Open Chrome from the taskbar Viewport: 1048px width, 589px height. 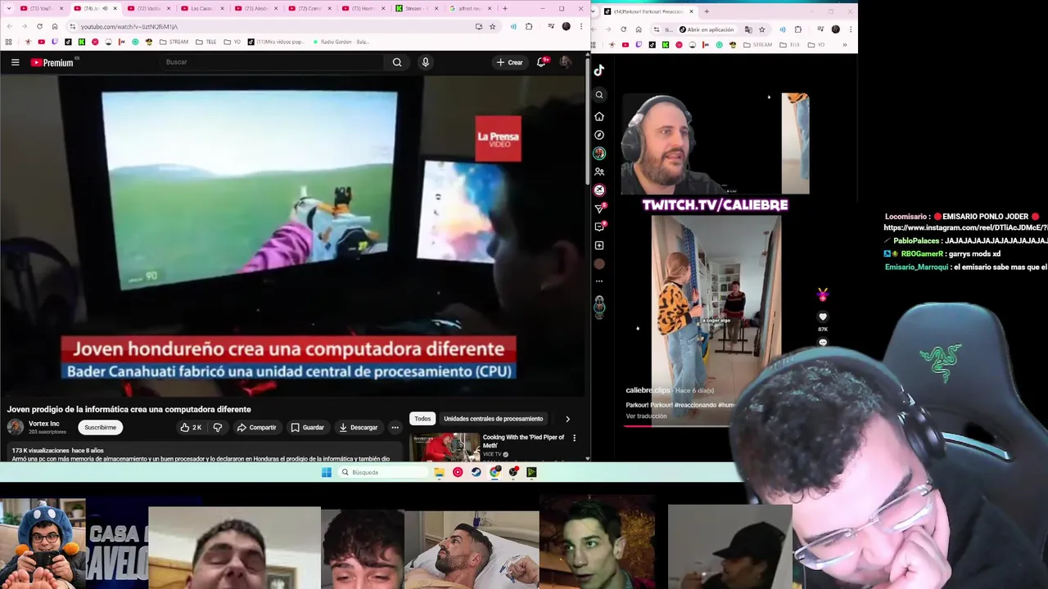tap(495, 472)
